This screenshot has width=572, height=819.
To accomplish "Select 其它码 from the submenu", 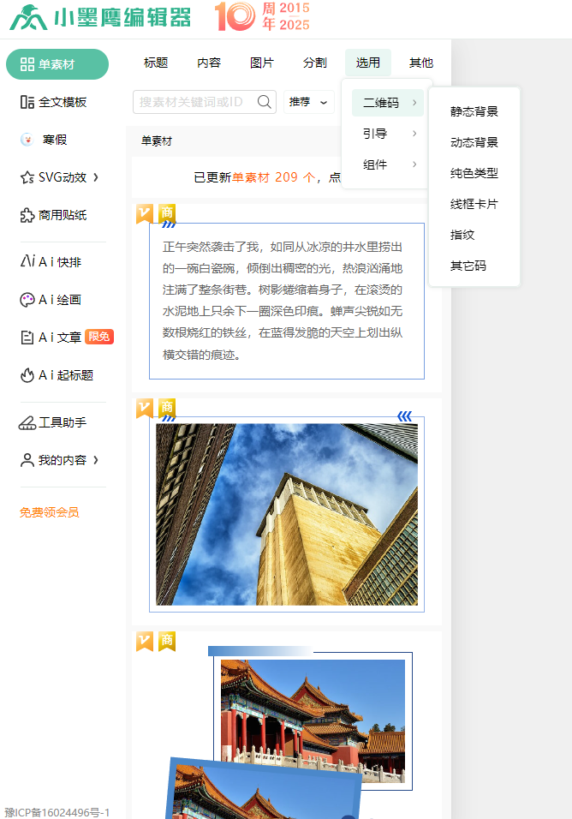I will click(x=468, y=266).
